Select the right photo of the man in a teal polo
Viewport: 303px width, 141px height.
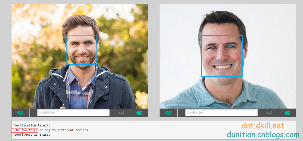[228, 56]
